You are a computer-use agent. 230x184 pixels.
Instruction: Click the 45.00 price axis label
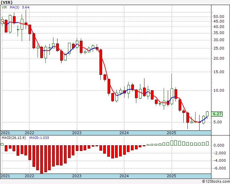(219, 21)
